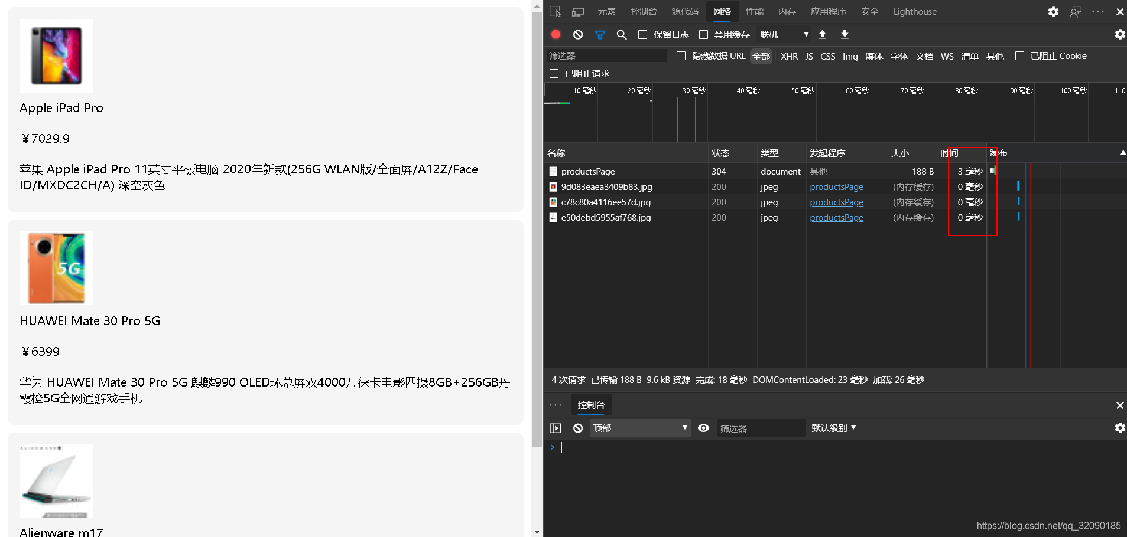
Task: Toggle the network filter funnel icon
Action: pos(600,35)
